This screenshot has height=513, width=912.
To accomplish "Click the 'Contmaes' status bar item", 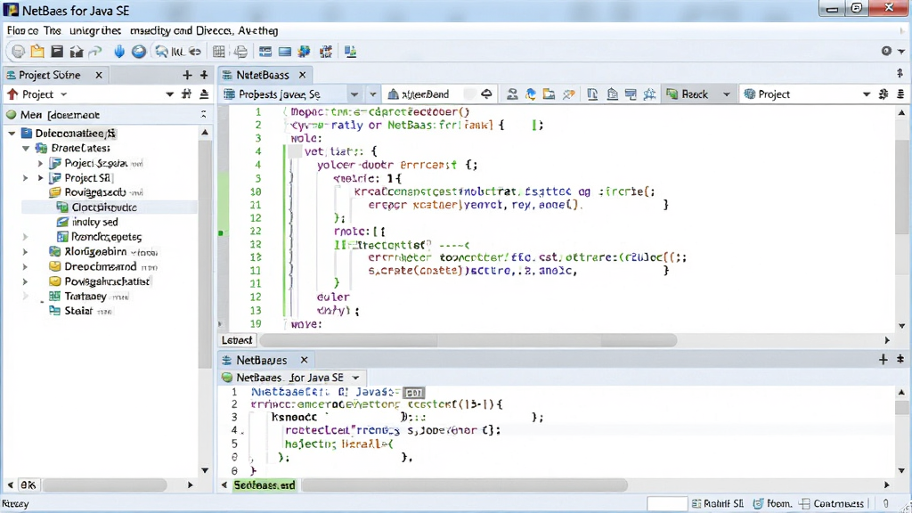I will click(832, 504).
